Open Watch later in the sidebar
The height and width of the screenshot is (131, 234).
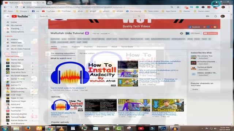[x=16, y=43]
